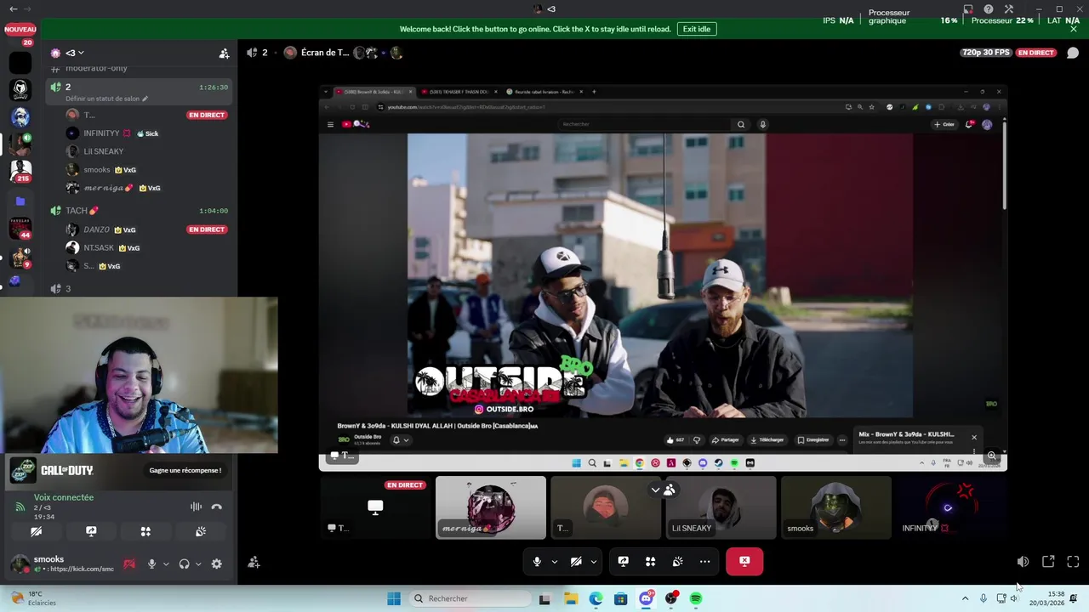Dismiss the idle banner with X

click(1074, 29)
